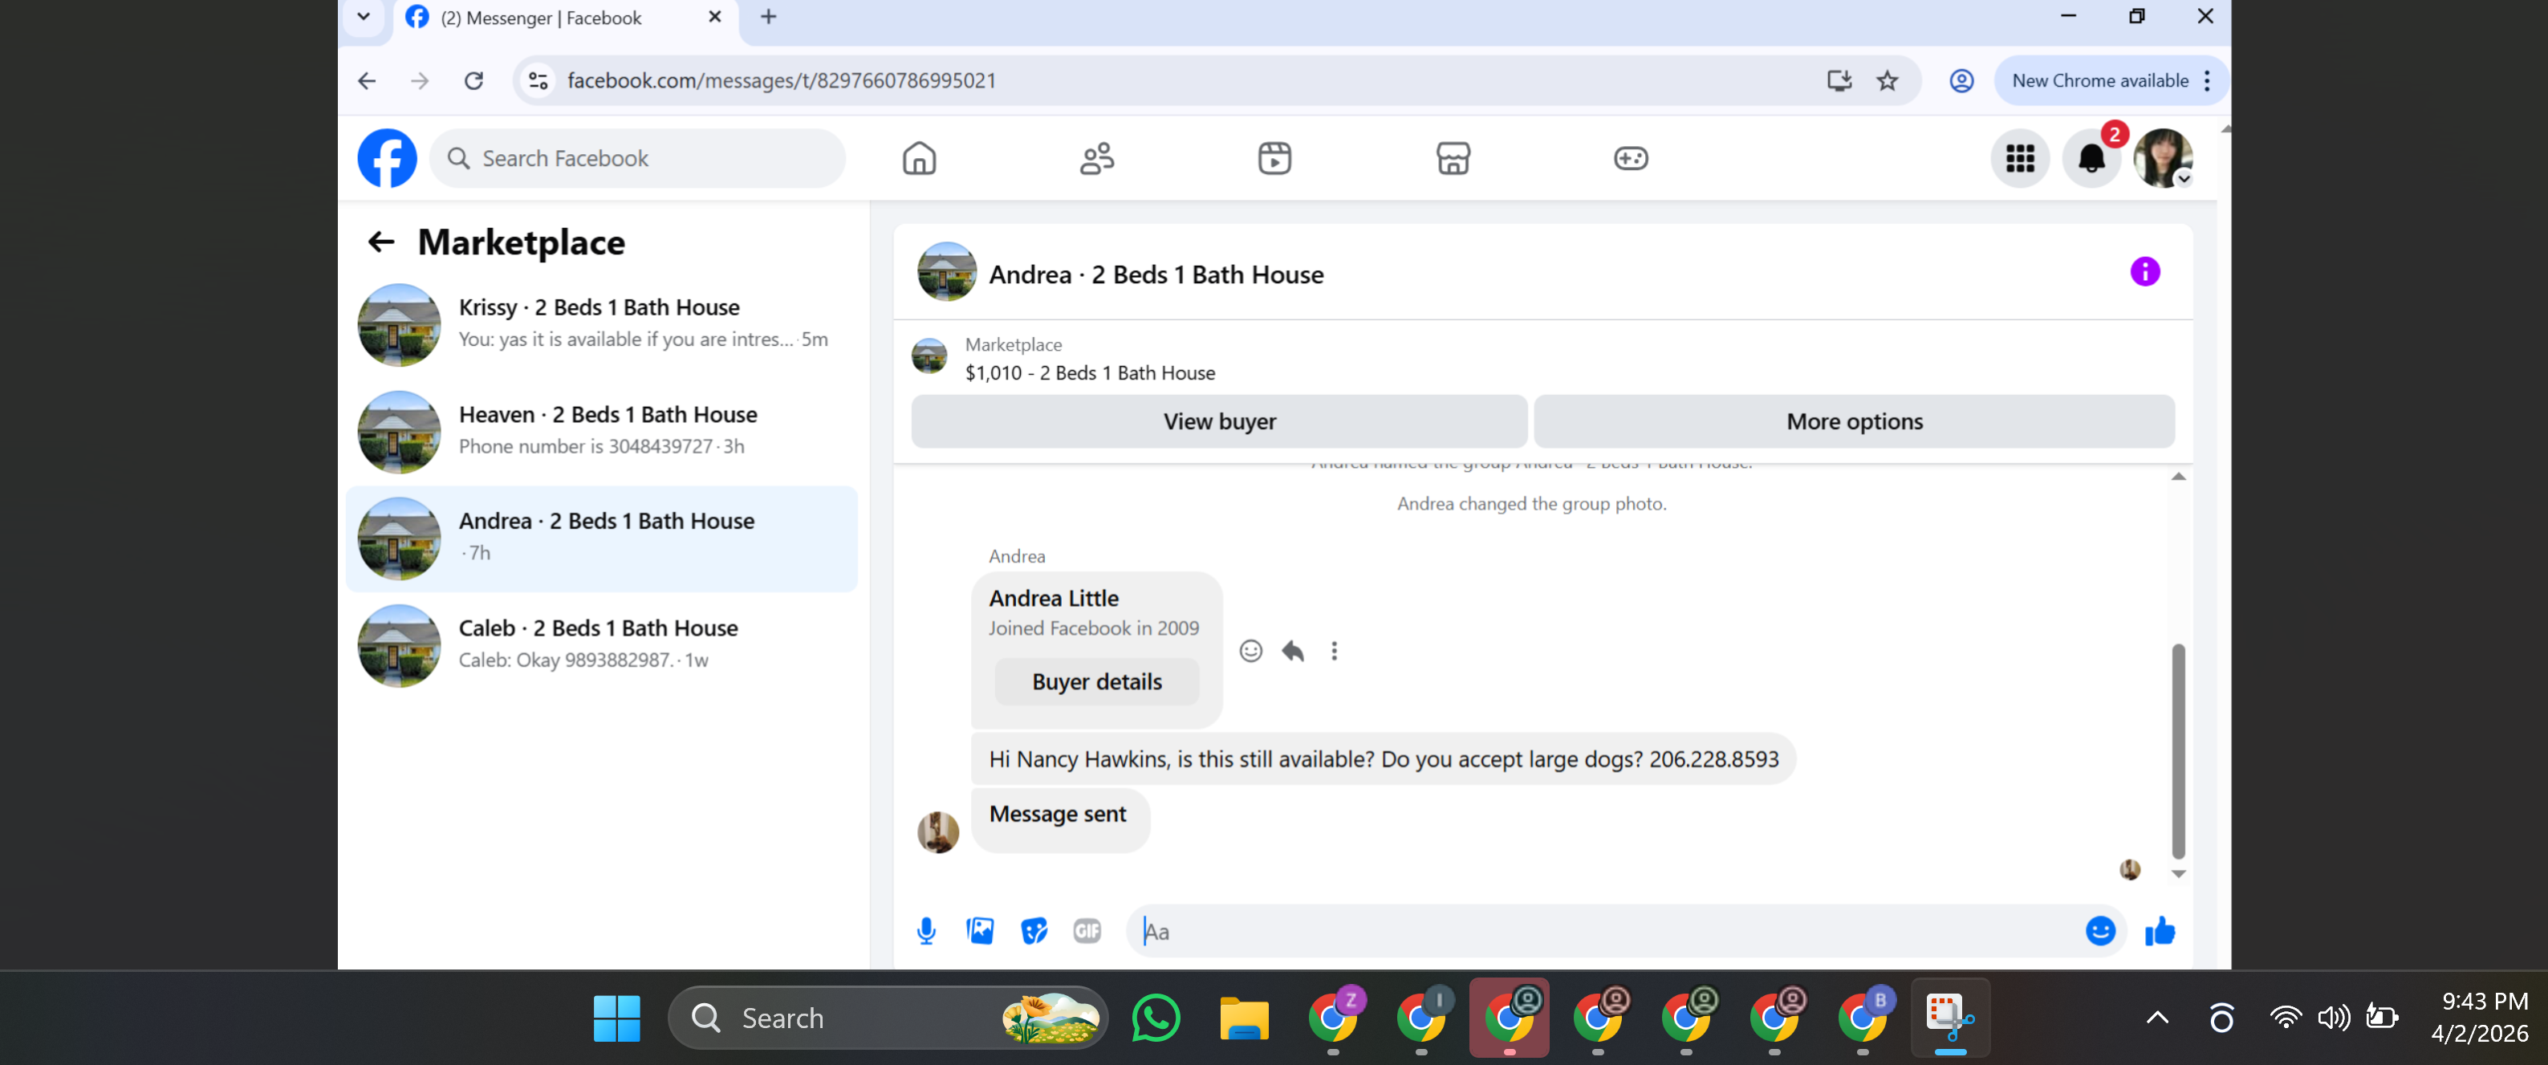
Task: Open a new browser tab
Action: 769,17
